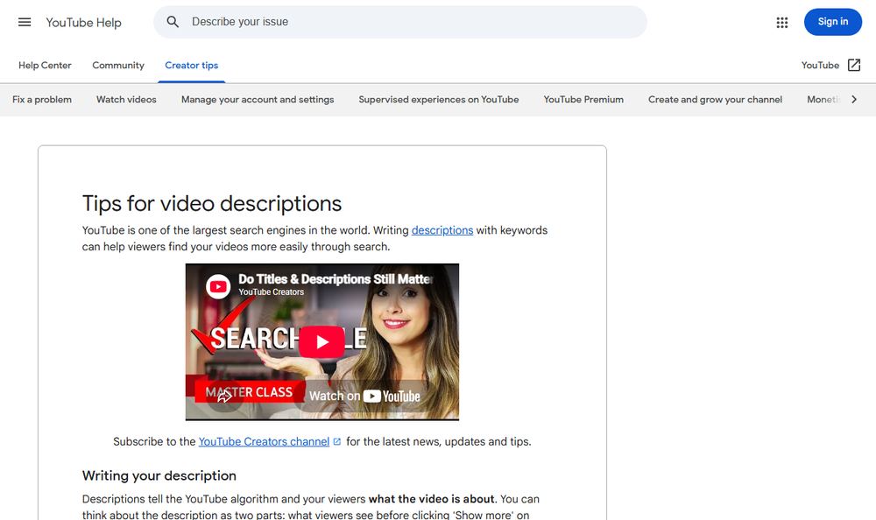Click the Writing your description heading
Screen dimensions: 876x520
(x=159, y=476)
